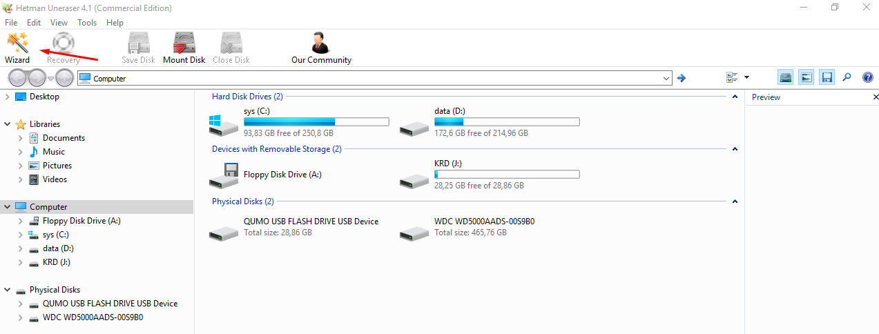
Task: Click the Recovery lifebuoy toolbar icon
Action: (64, 43)
